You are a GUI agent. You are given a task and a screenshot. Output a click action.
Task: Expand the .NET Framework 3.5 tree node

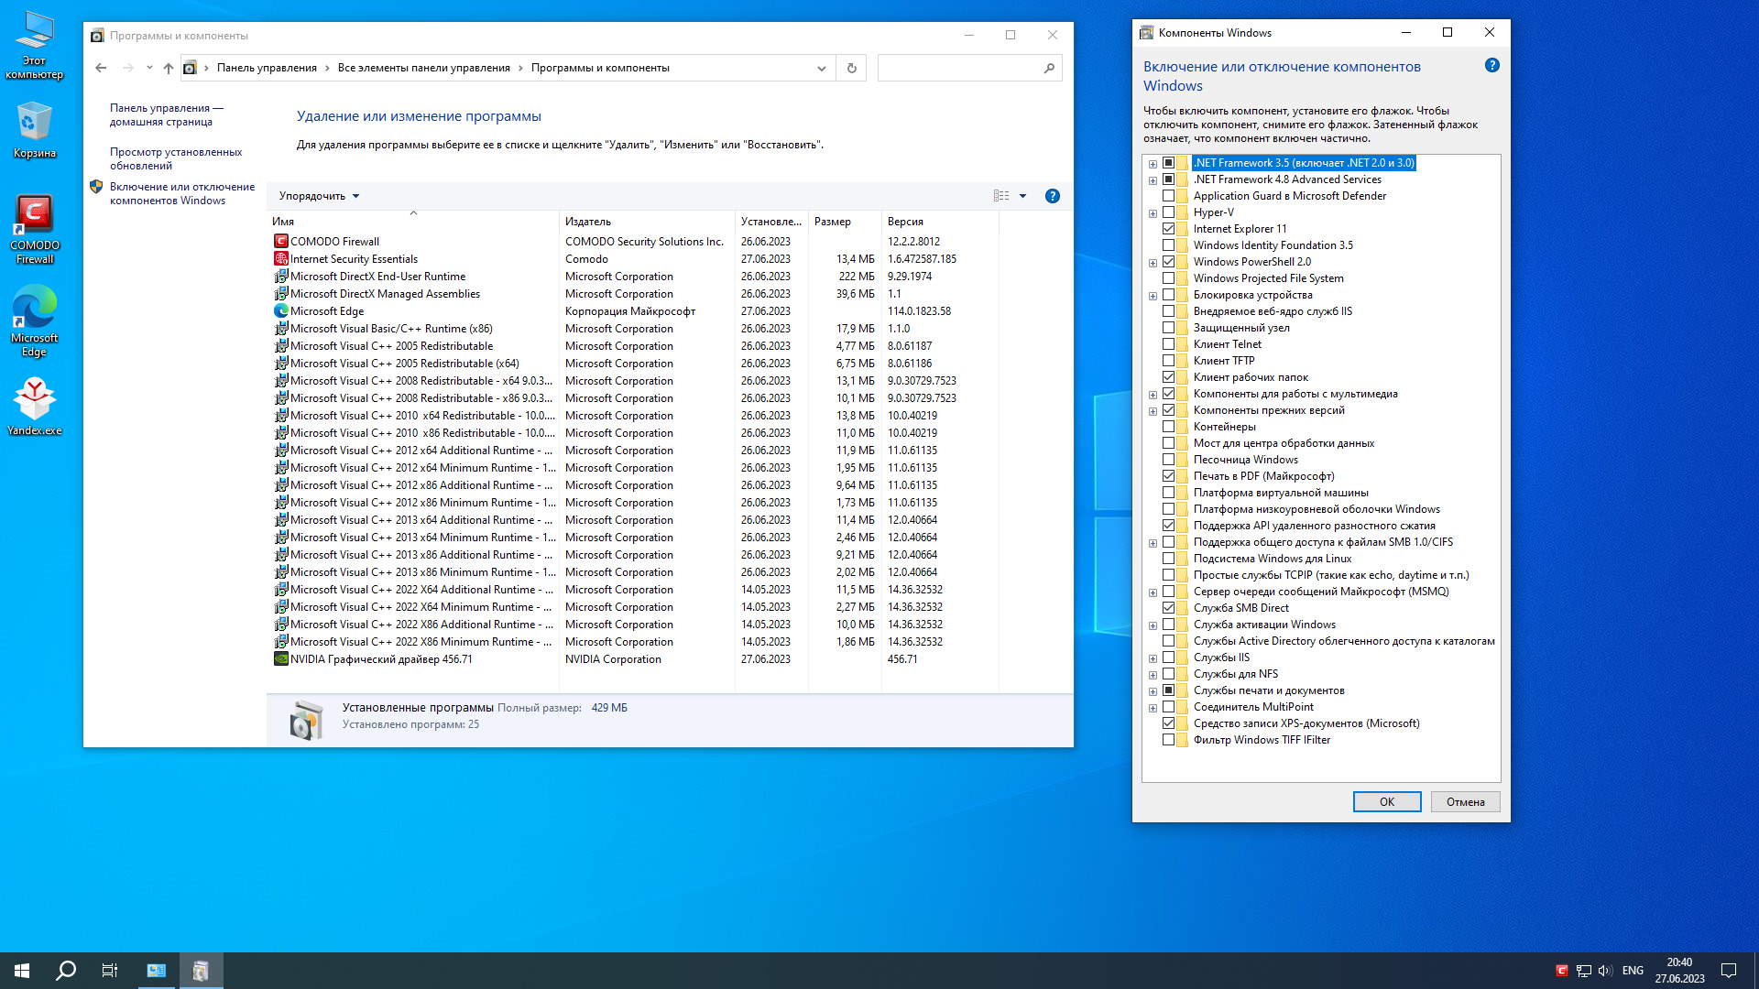pyautogui.click(x=1153, y=164)
